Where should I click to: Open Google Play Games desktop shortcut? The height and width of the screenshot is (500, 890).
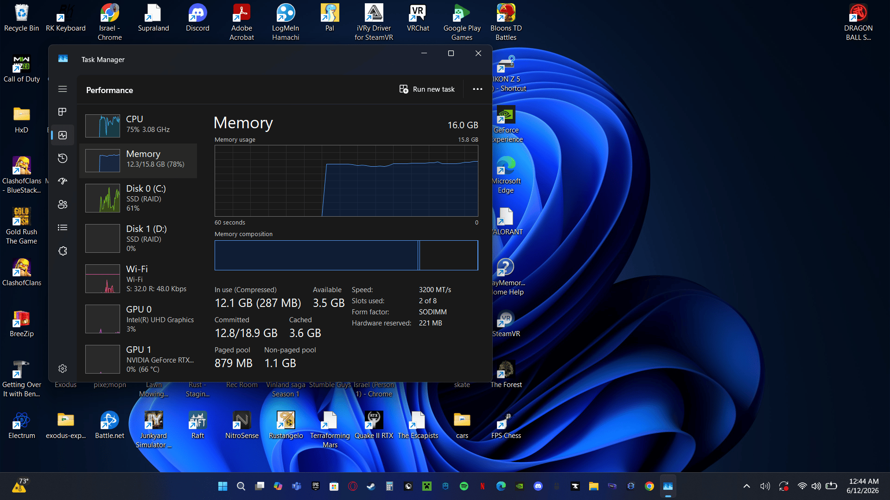tap(462, 22)
